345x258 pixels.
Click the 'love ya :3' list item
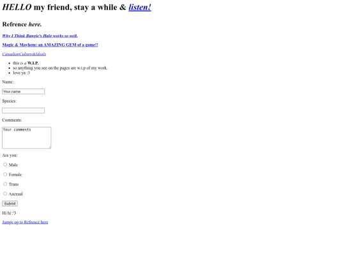pos(21,73)
